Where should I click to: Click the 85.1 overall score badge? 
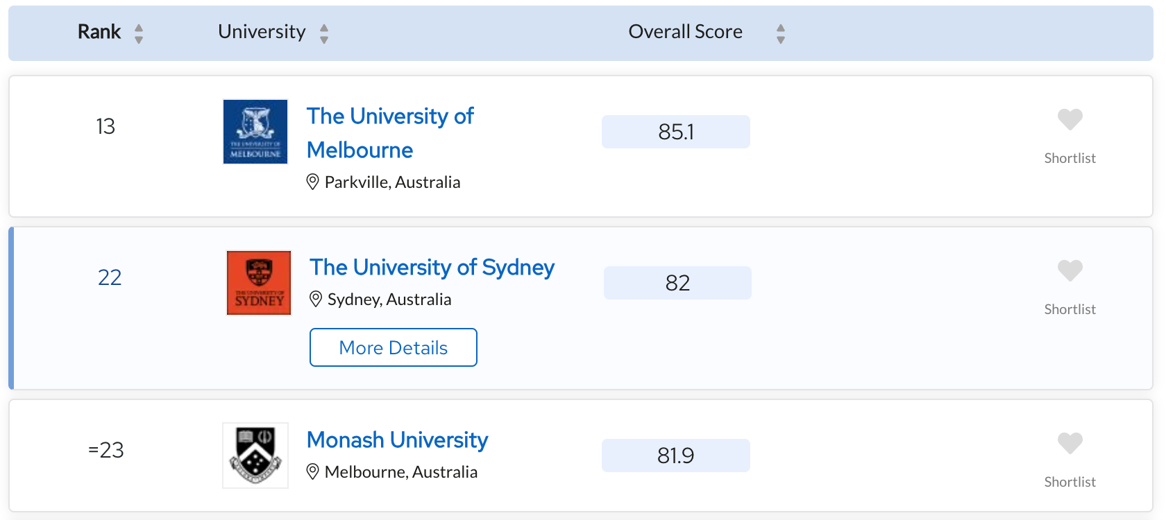[x=676, y=132]
